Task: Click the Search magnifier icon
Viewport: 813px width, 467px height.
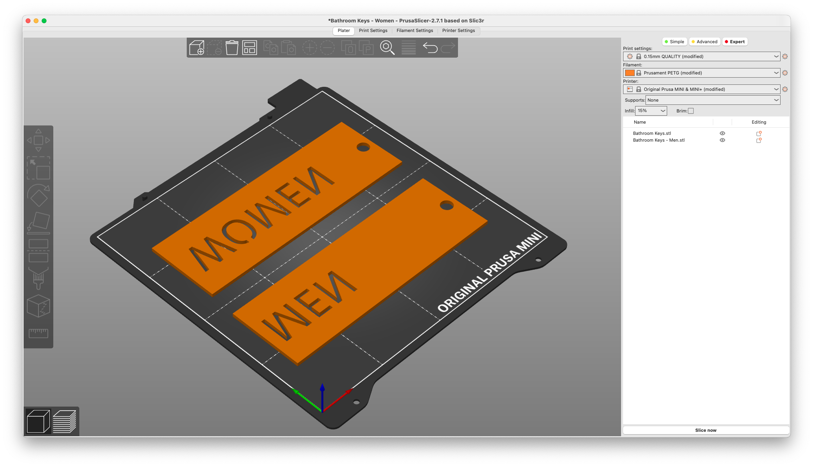Action: (x=387, y=48)
